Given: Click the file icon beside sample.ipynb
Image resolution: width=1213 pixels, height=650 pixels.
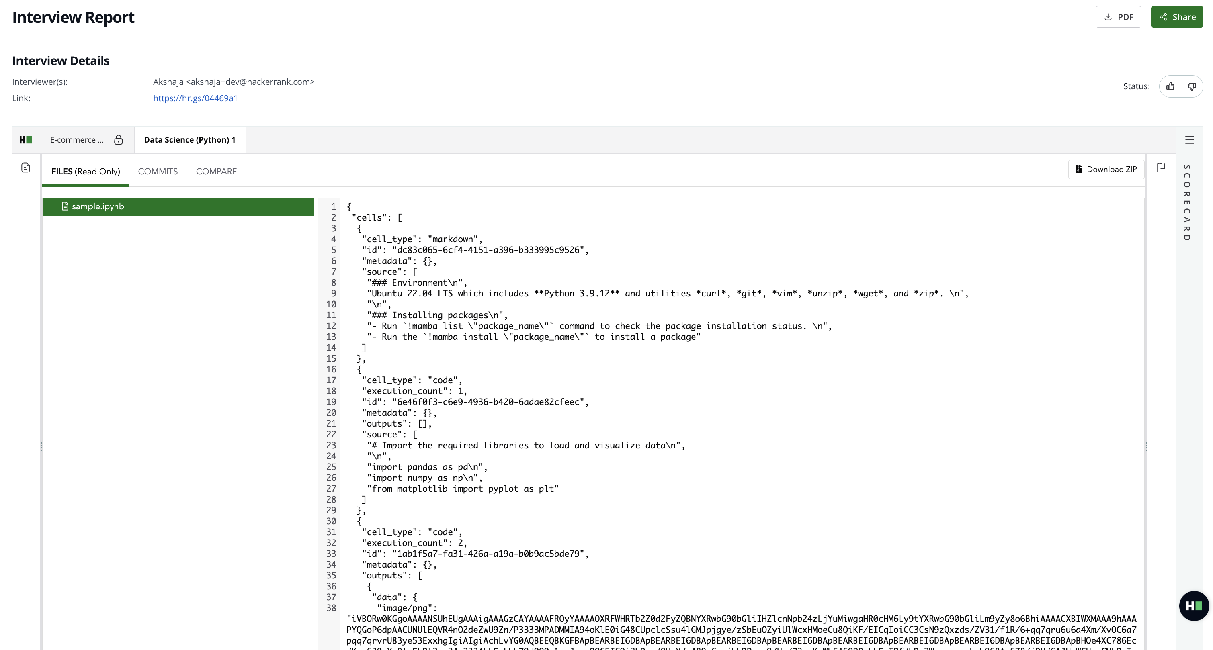Looking at the screenshot, I should point(65,206).
